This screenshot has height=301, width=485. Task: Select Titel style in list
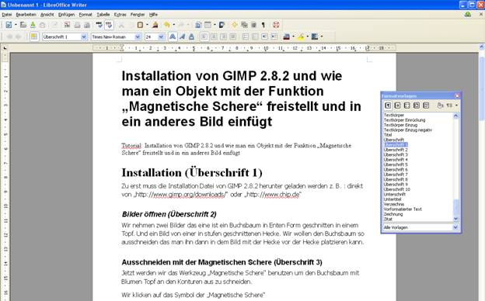[388, 135]
